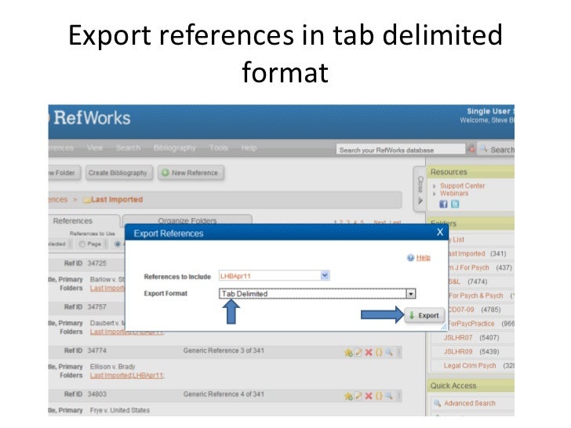Click the Ellison v. Brady title text
Image resolution: width=571 pixels, height=428 pixels.
pyautogui.click(x=112, y=367)
